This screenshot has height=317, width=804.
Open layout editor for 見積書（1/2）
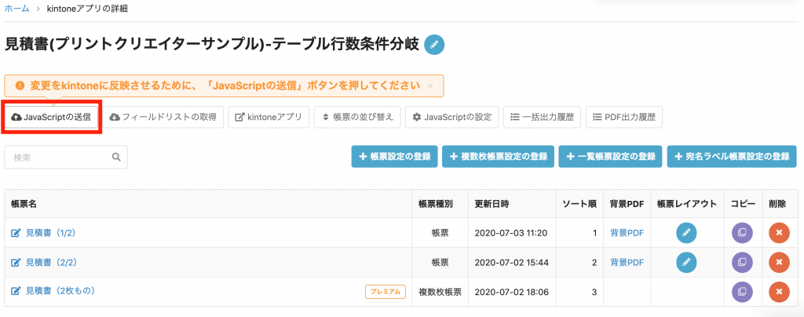pyautogui.click(x=686, y=233)
